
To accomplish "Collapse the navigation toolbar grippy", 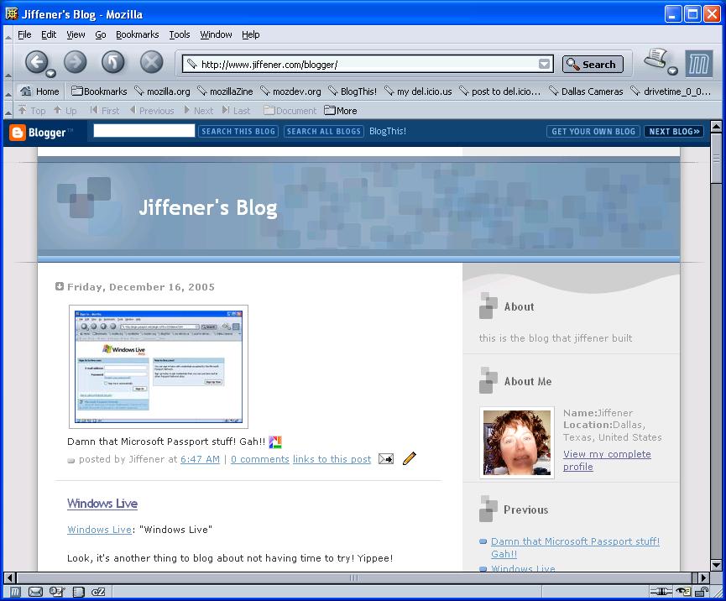I will click(8, 64).
